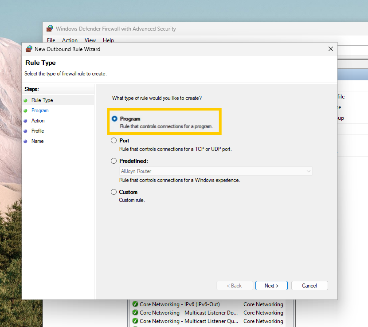
Task: Select Core Networking - Multicast Listener Do... rule
Action: [x=188, y=313]
